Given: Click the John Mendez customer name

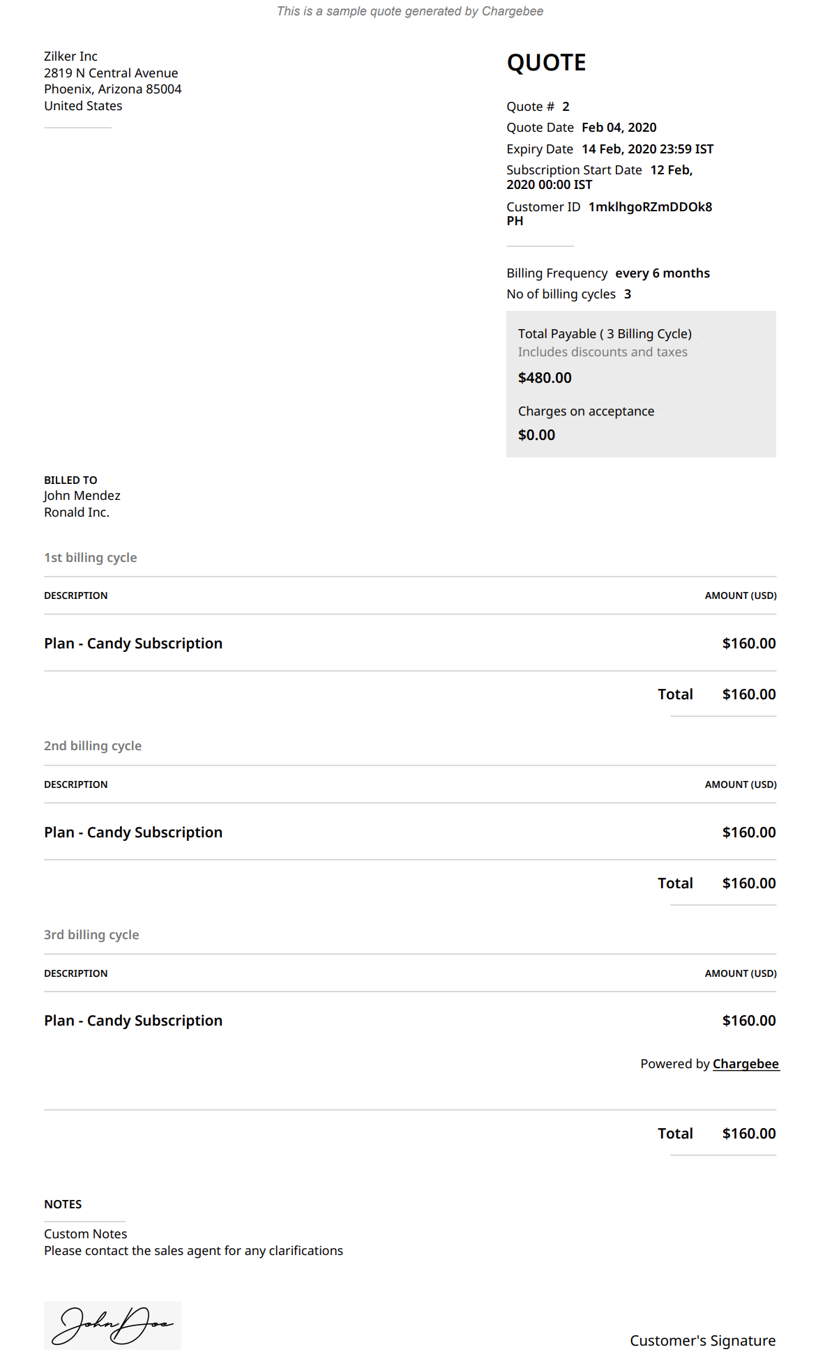Looking at the screenshot, I should pos(82,496).
